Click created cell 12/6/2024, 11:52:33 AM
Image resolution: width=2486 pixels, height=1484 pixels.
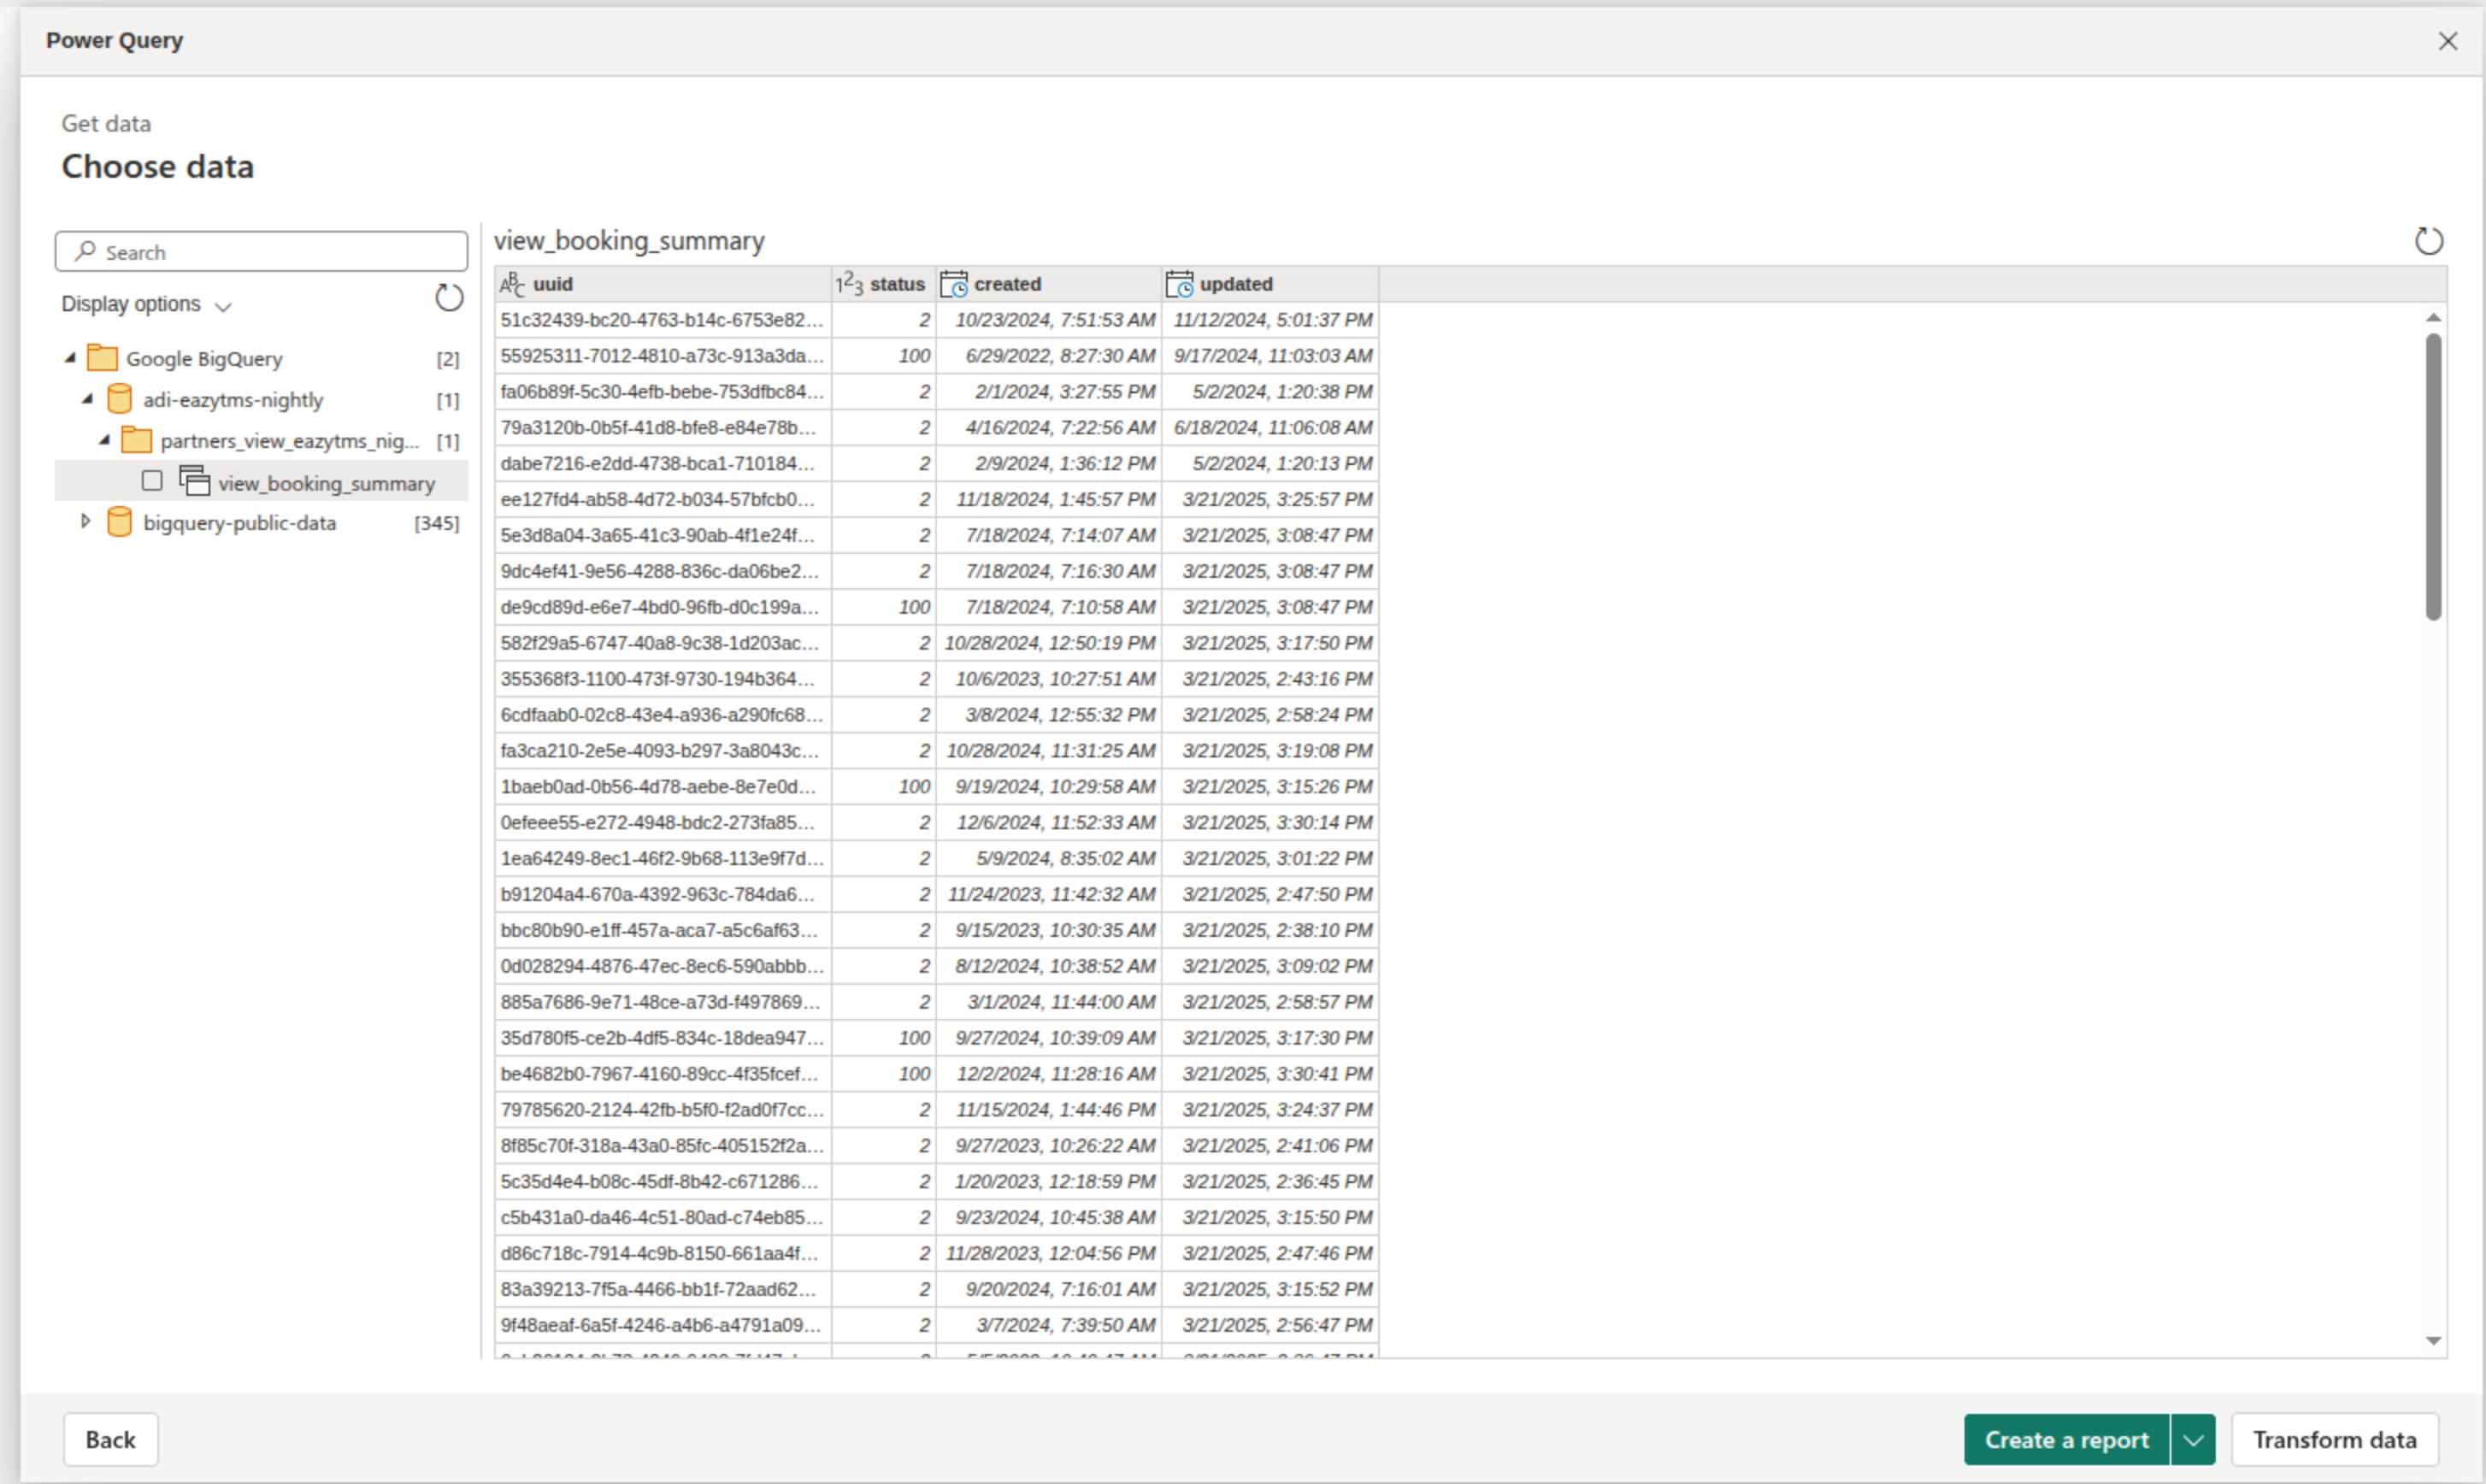click(1049, 823)
